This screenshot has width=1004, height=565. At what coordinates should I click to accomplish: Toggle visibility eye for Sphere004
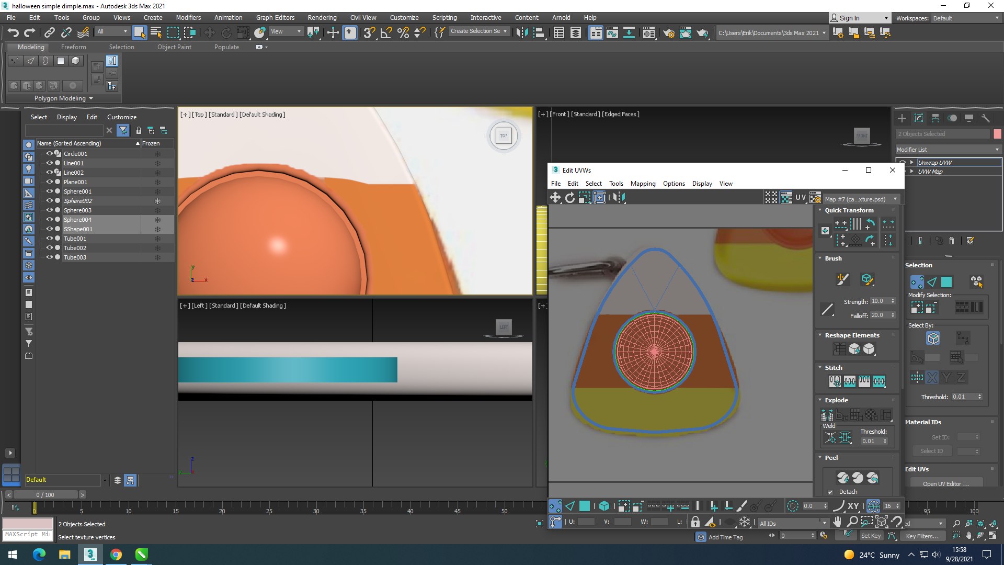(x=50, y=220)
